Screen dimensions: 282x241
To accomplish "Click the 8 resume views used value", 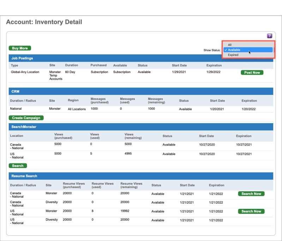I will [x=92, y=211].
